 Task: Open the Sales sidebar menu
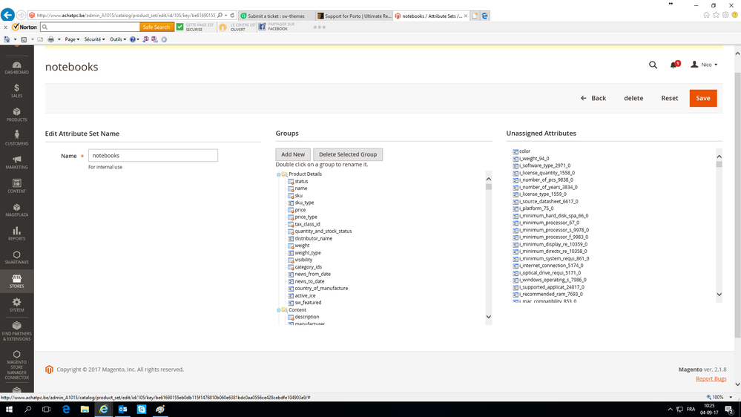coord(16,91)
